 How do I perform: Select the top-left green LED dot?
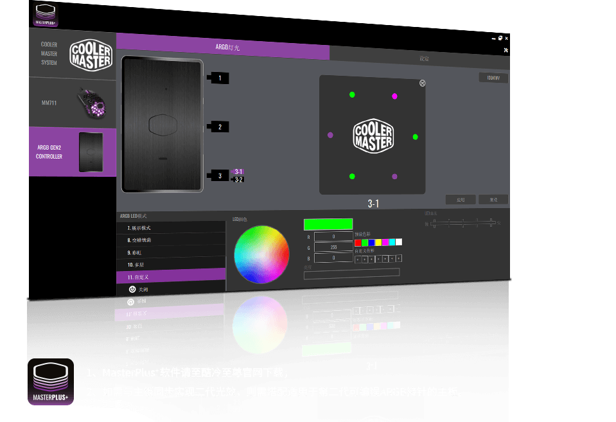(x=352, y=94)
